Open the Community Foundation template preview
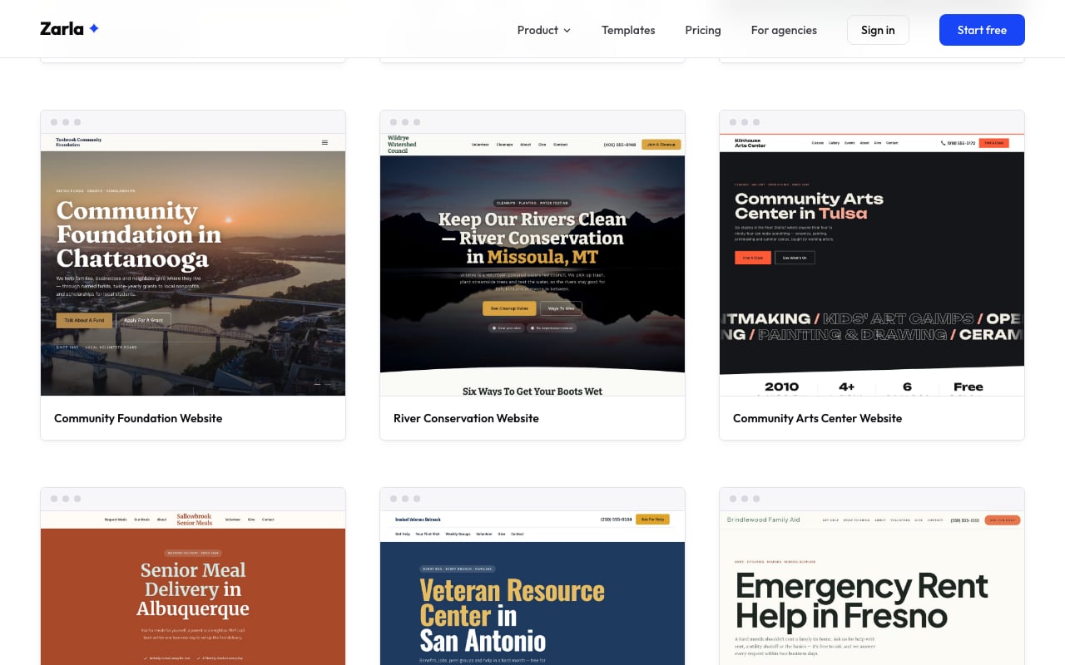 193,264
